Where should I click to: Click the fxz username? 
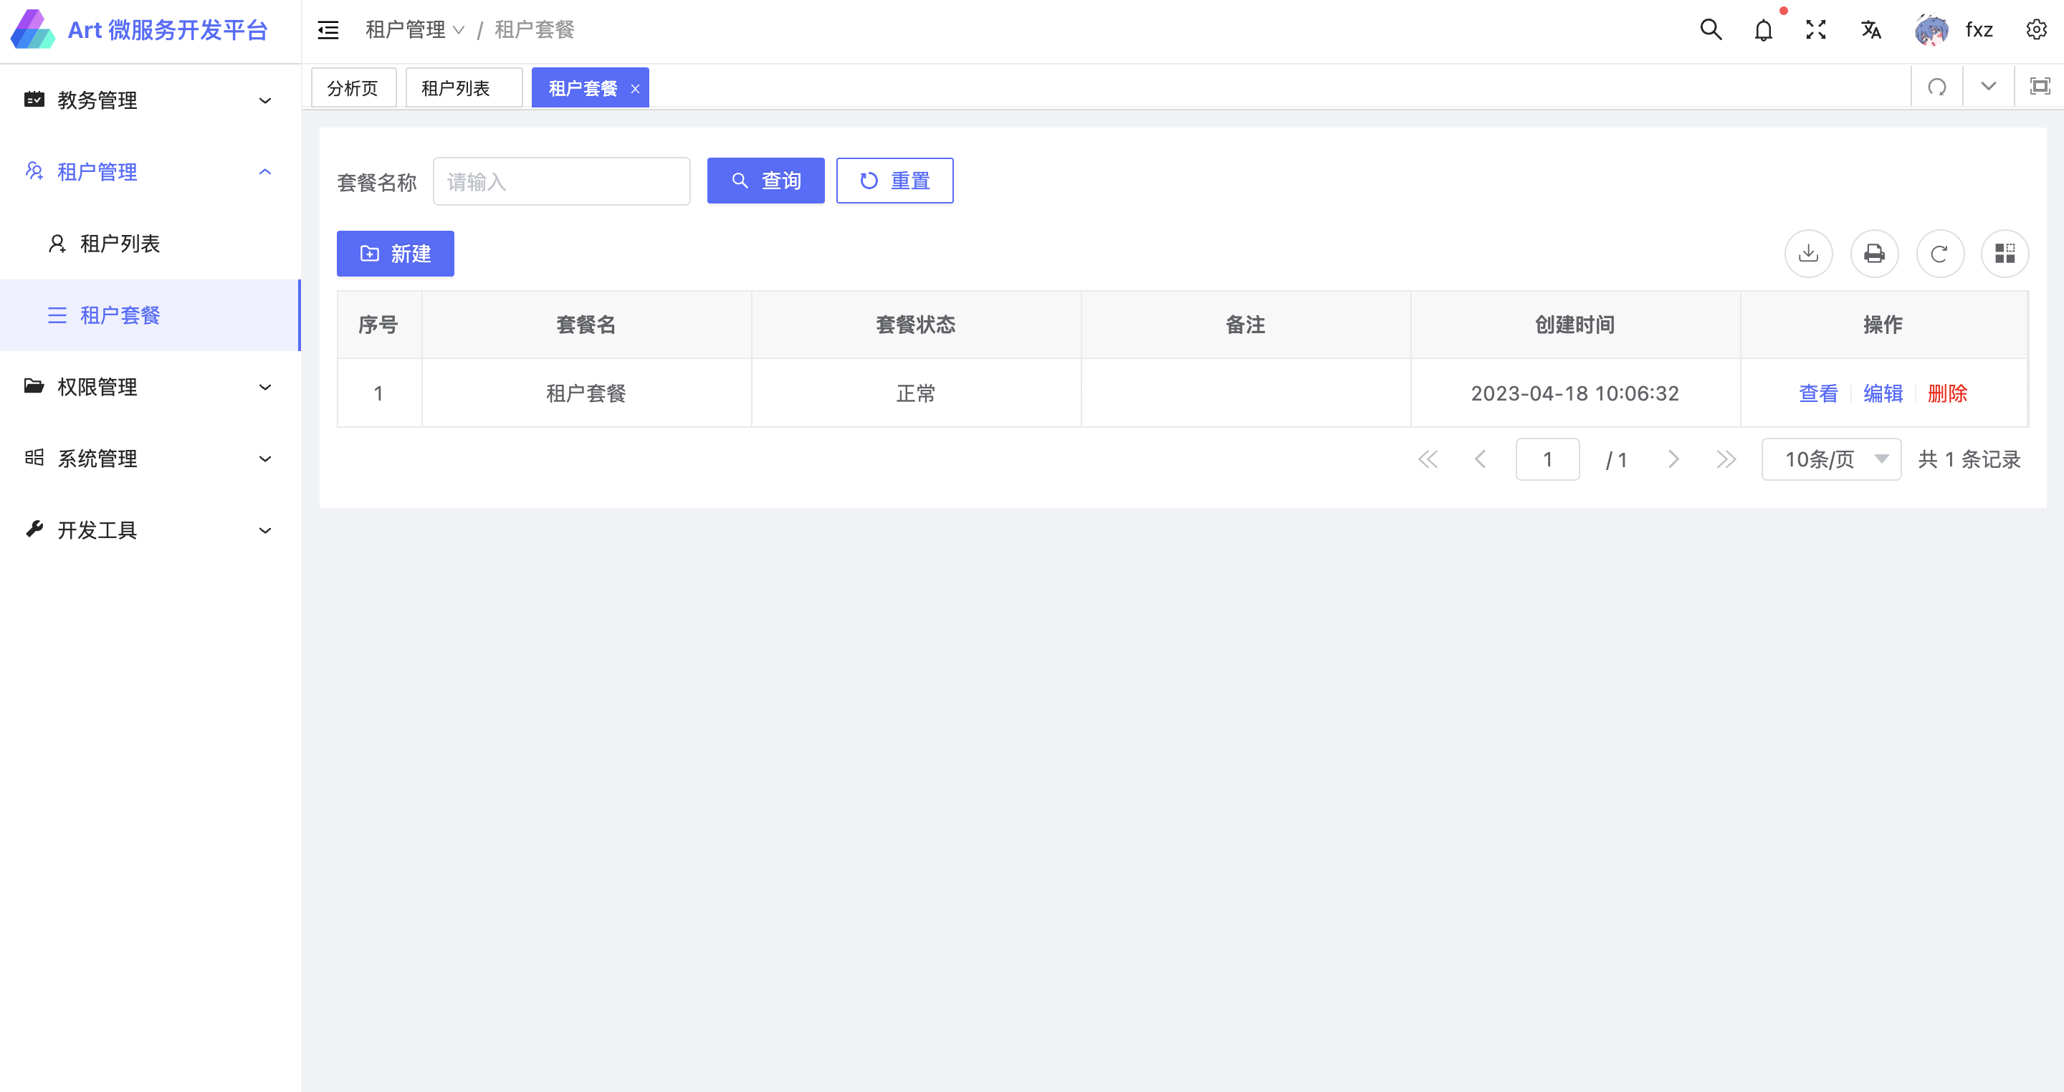(x=1979, y=30)
